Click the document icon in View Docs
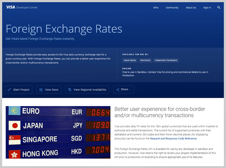The width and height of the screenshot is (226, 168). (41, 90)
